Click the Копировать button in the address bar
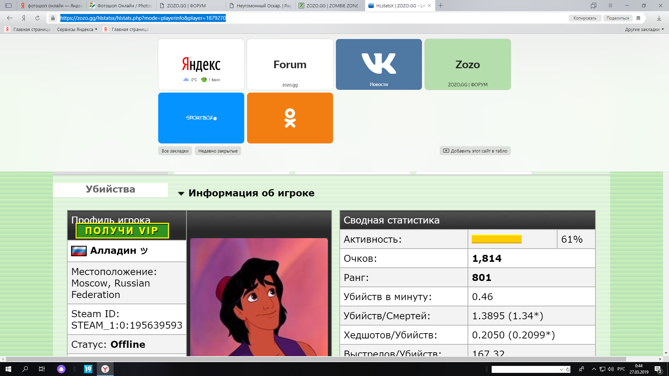Screen dimensions: 669x376 click(585, 18)
